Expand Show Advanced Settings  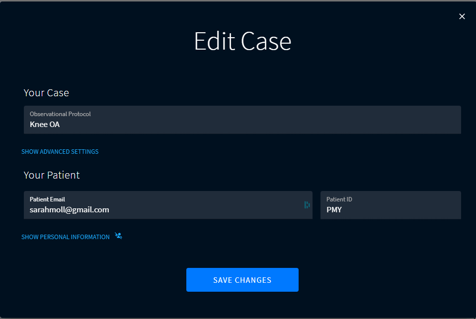[60, 152]
